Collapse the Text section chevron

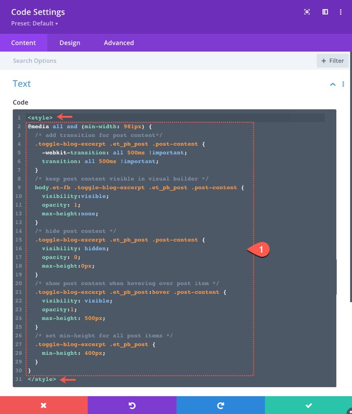coord(332,84)
